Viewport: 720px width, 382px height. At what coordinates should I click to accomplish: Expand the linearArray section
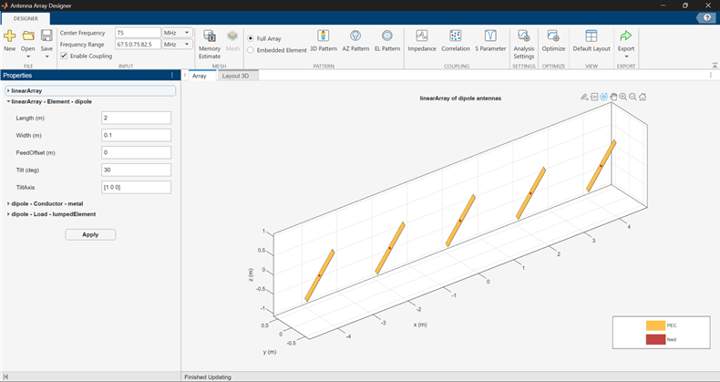pyautogui.click(x=8, y=91)
